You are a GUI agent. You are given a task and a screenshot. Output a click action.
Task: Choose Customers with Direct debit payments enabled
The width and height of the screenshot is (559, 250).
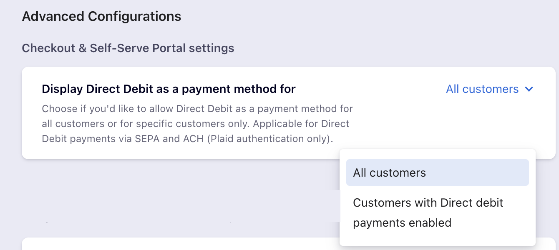pyautogui.click(x=428, y=212)
